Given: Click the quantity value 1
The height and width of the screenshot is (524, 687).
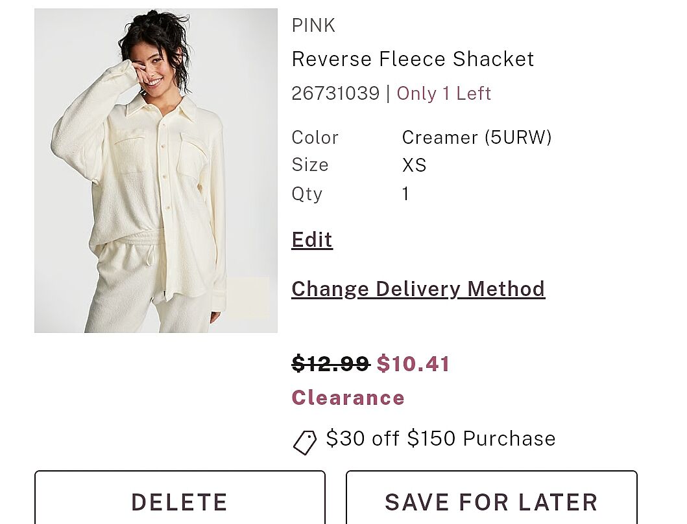Looking at the screenshot, I should (x=405, y=194).
